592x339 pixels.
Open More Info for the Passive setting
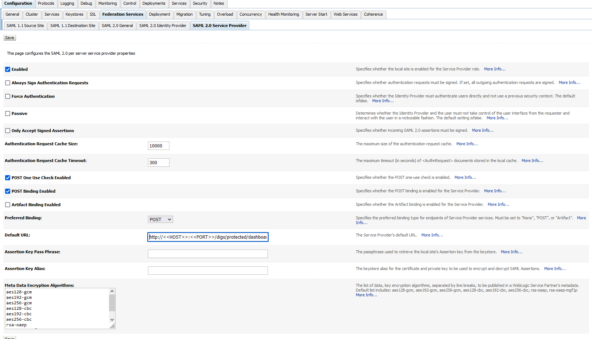pos(497,118)
